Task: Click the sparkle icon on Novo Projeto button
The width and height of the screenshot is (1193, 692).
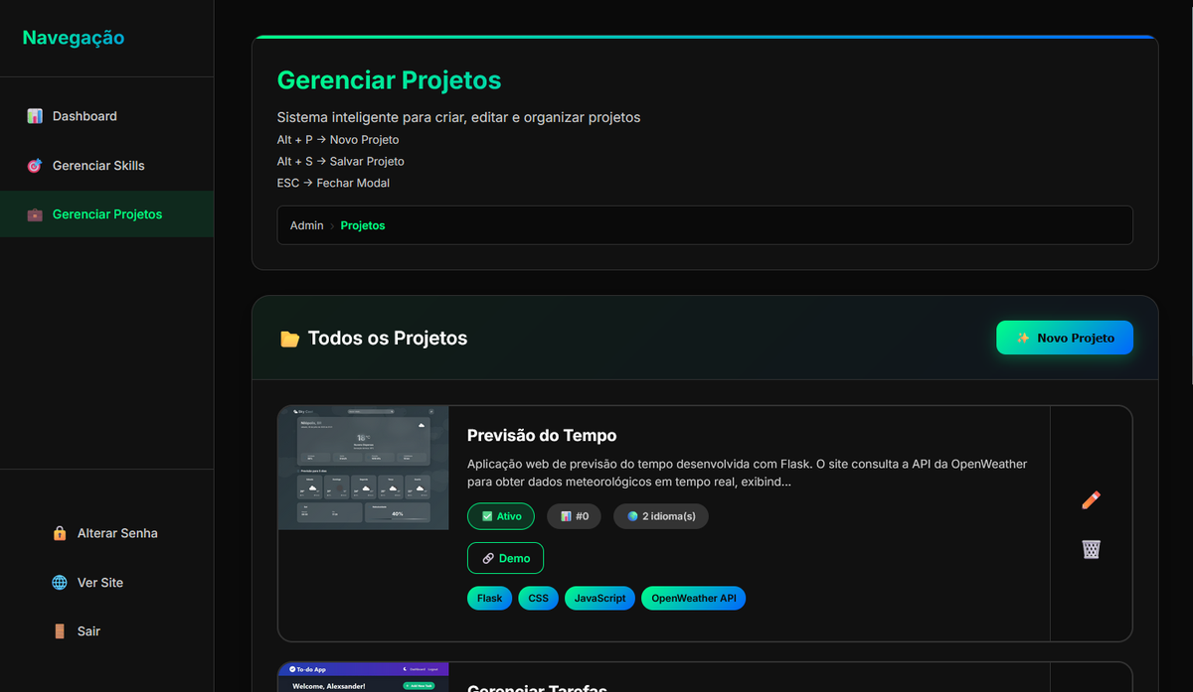Action: click(1023, 339)
